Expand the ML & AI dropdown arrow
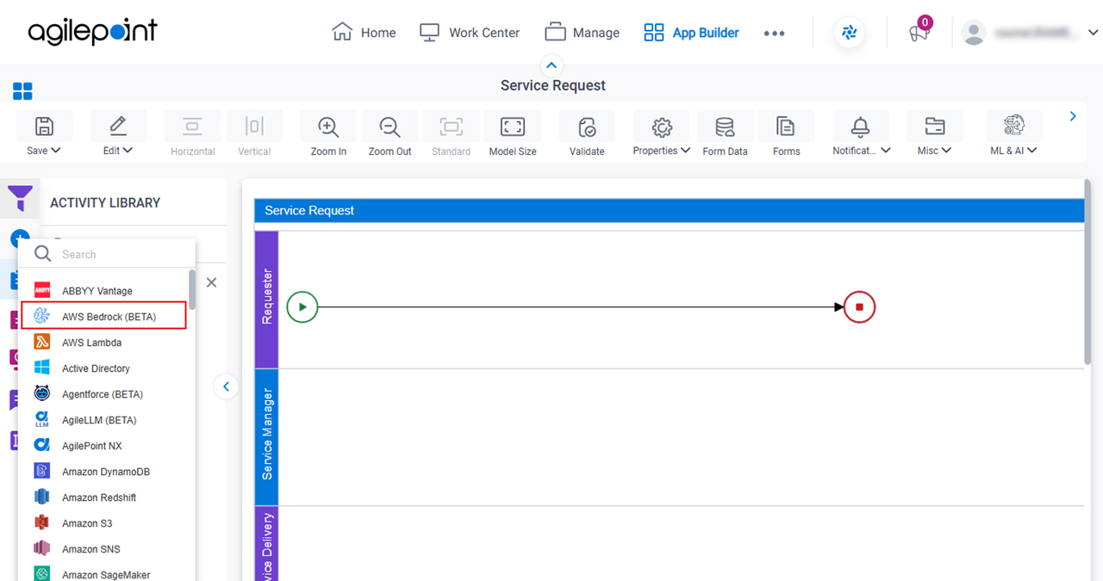1103x581 pixels. coord(1032,151)
